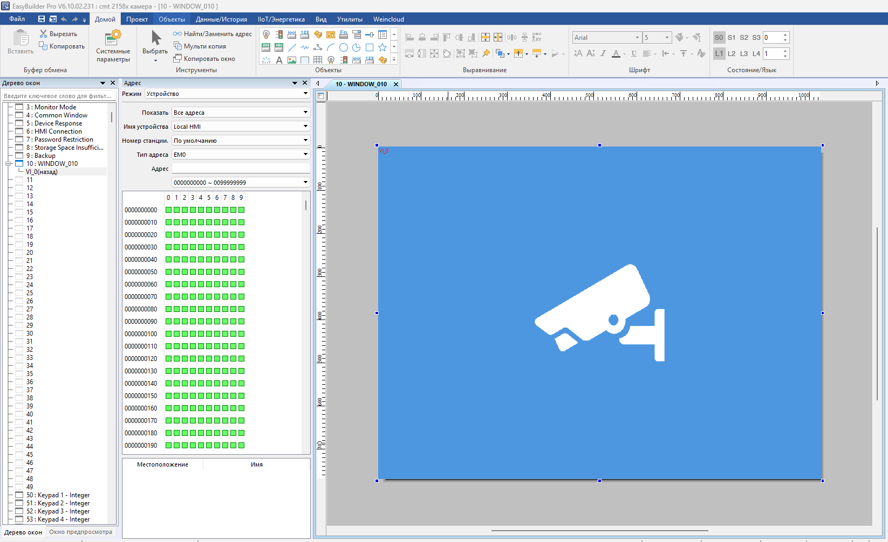
Task: Select the Bit Lamp object icon
Action: click(266, 34)
